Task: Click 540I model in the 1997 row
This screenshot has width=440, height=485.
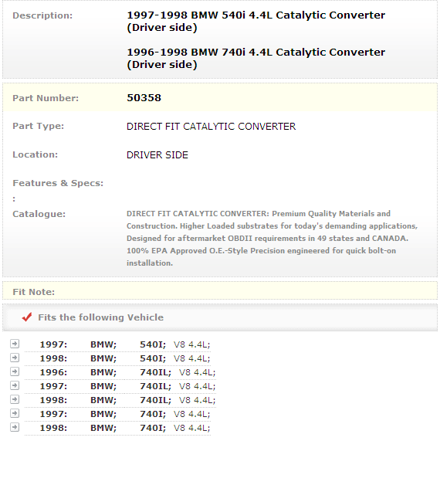Action: tap(153, 344)
